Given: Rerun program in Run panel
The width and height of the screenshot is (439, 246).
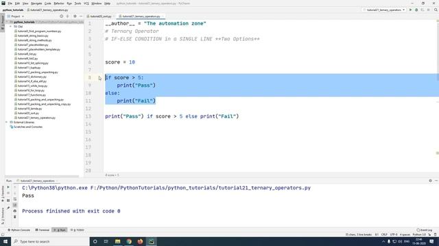Looking at the screenshot, I should pyautogui.click(x=8, y=187).
